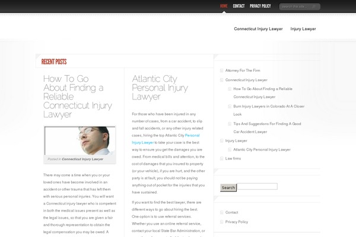356x237 pixels.
Task: Open Tips And Suggestions For Finding A Good Car Accident Lawyer
Action: (267, 128)
